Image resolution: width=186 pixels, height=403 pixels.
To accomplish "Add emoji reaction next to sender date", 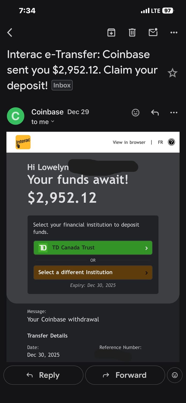I will (136, 113).
